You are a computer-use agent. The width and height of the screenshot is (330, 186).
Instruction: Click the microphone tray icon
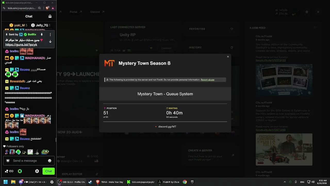point(296,182)
